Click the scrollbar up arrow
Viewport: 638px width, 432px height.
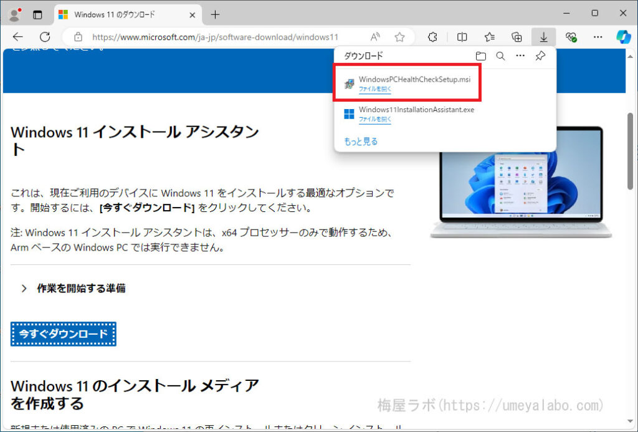(630, 55)
